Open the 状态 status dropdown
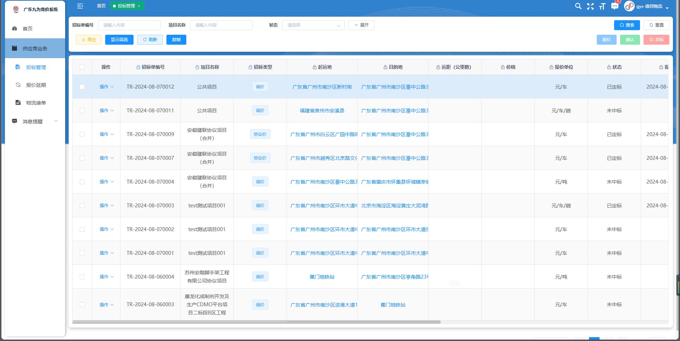Viewport: 680px width, 341px height. (313, 25)
